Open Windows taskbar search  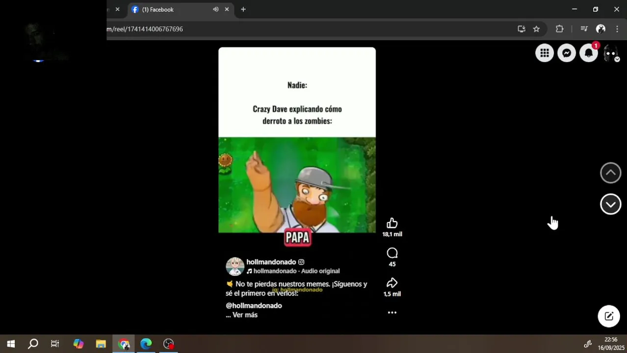pos(33,344)
